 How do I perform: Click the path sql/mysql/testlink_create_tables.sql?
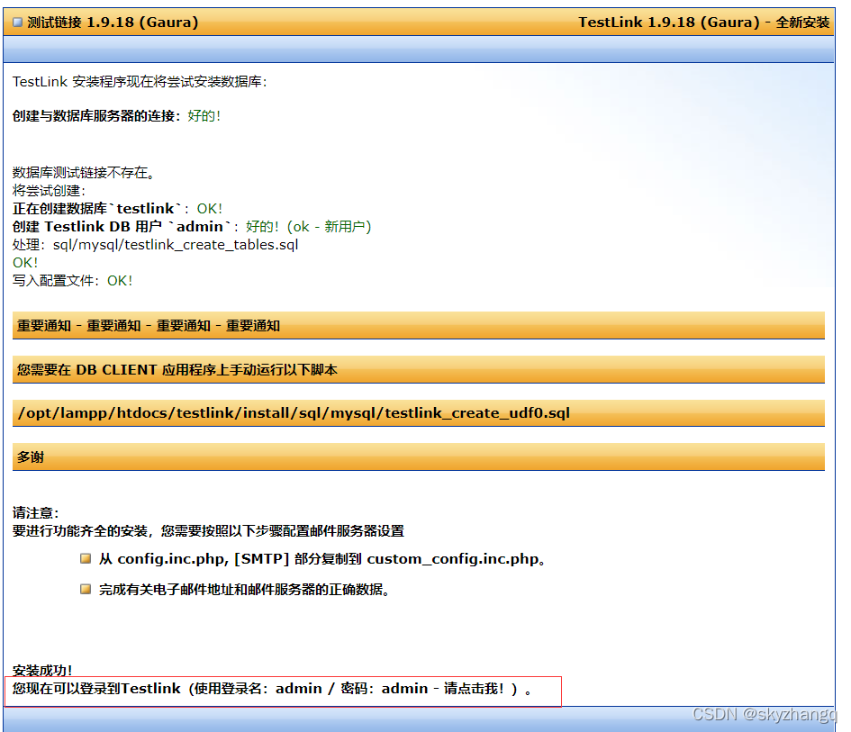(x=176, y=245)
